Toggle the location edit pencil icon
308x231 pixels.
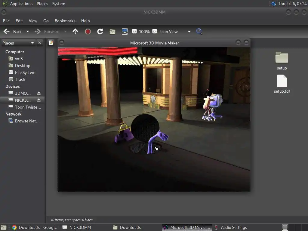click(51, 43)
